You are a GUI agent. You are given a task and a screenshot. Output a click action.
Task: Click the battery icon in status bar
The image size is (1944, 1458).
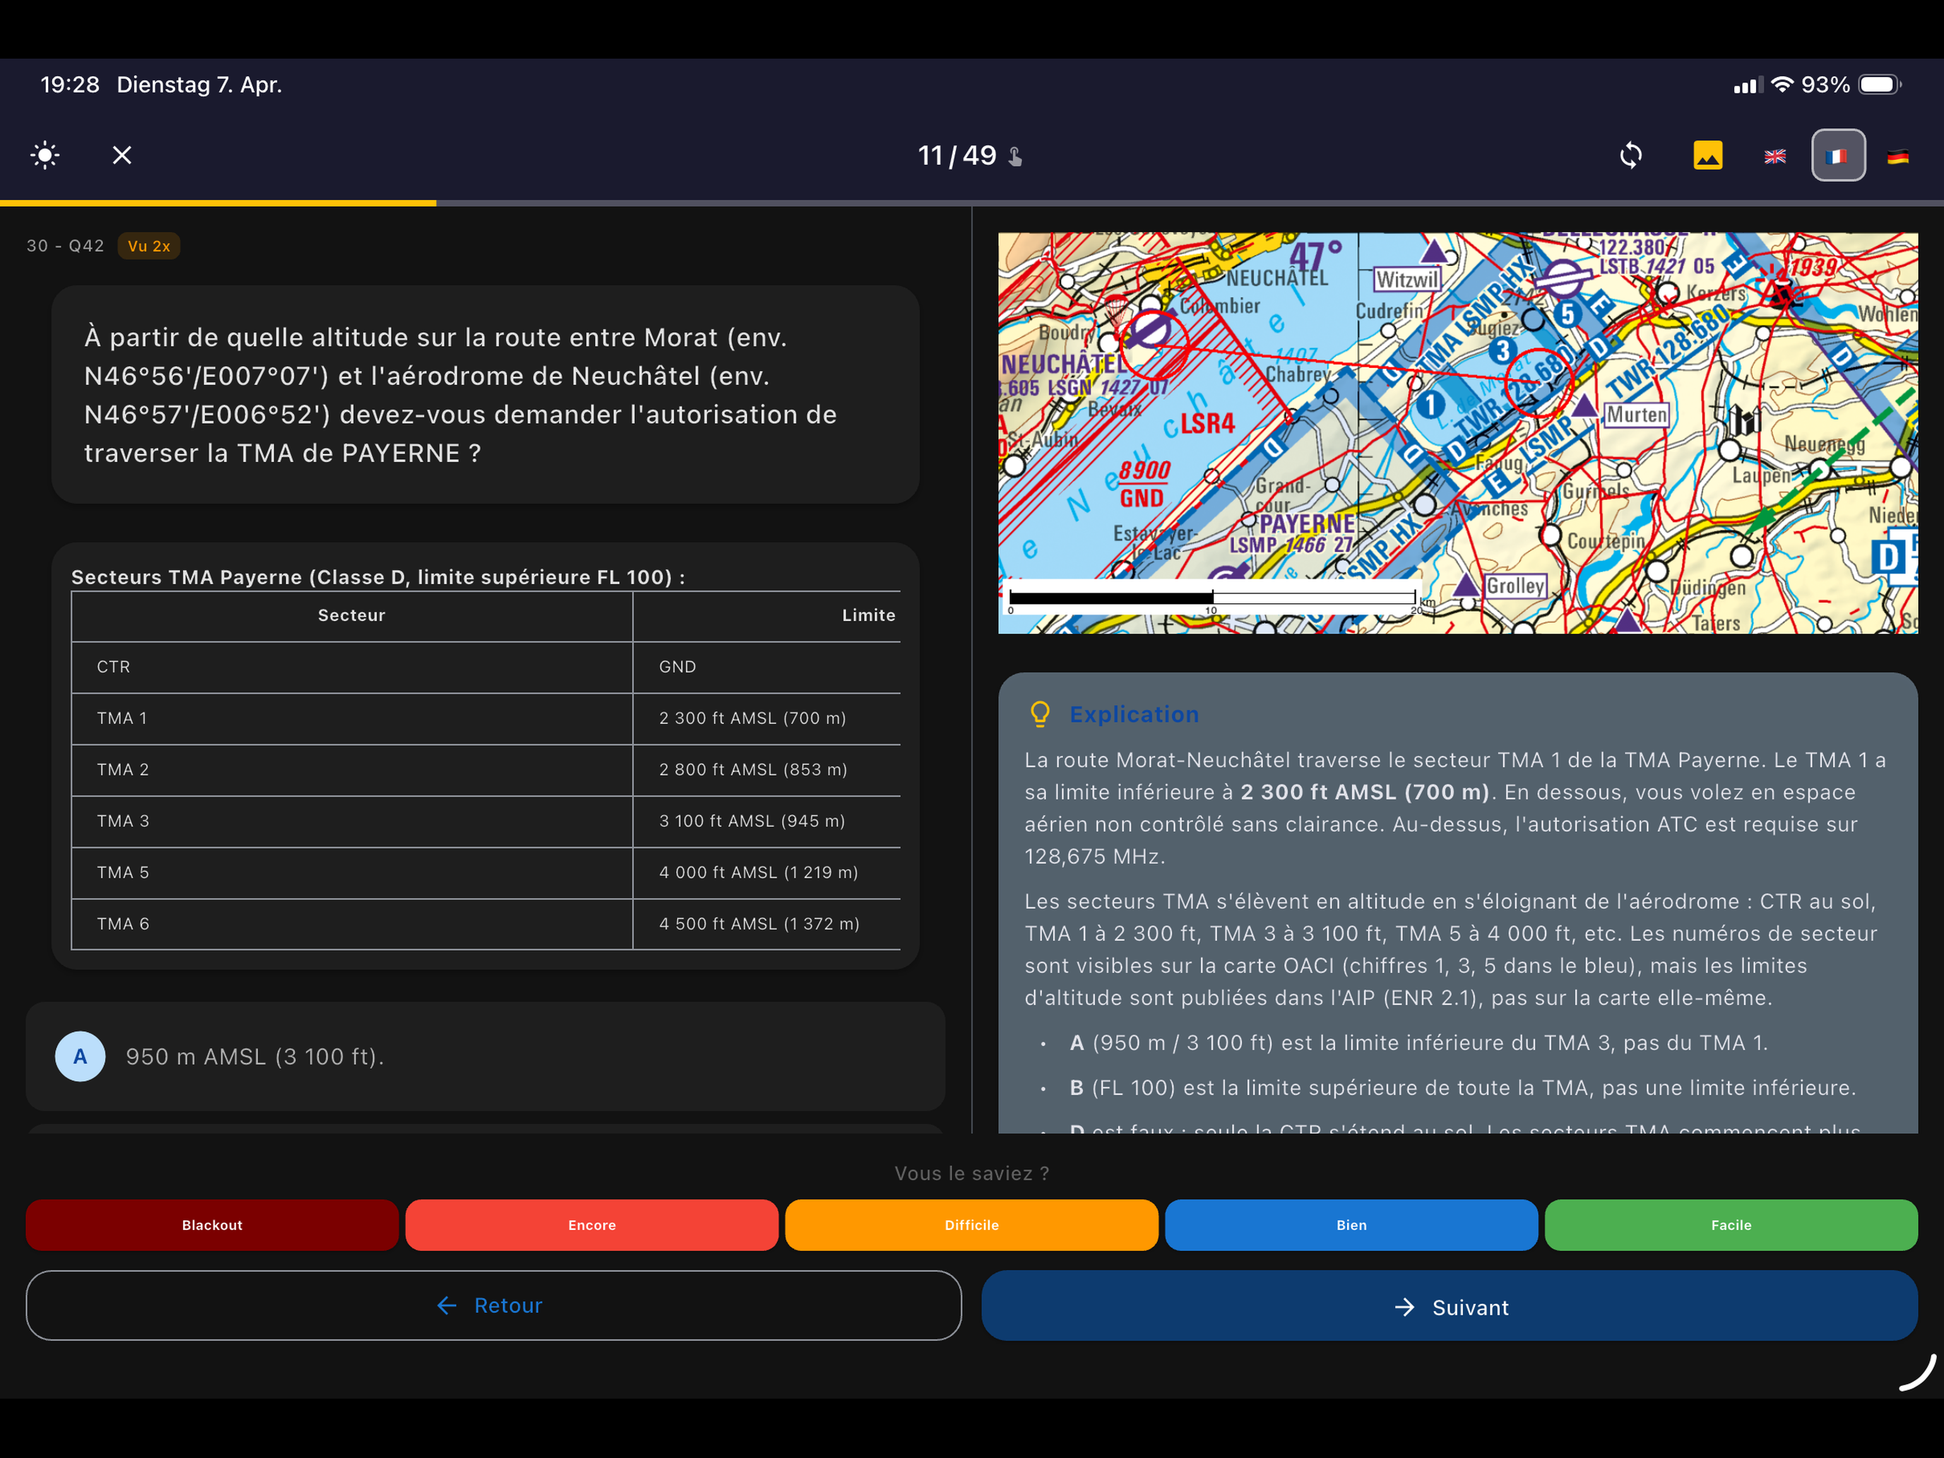point(1880,84)
